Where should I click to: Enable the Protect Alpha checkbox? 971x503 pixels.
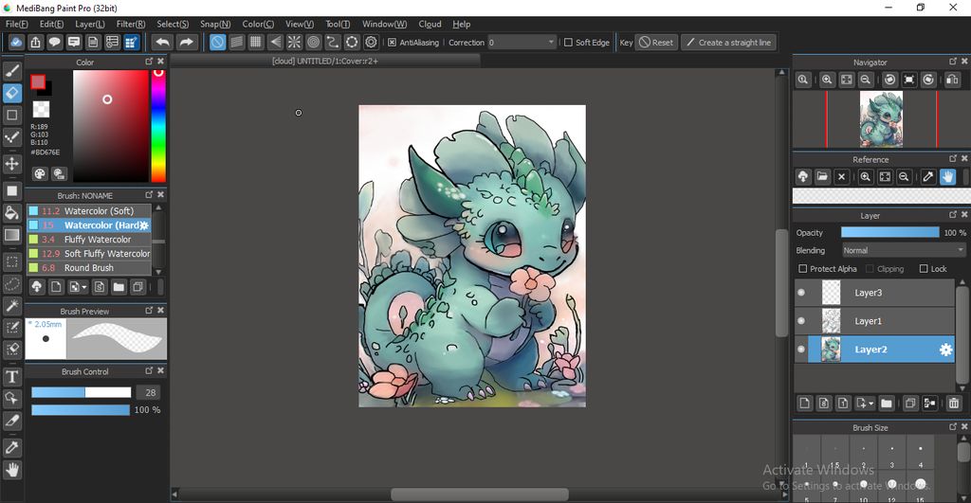802,269
